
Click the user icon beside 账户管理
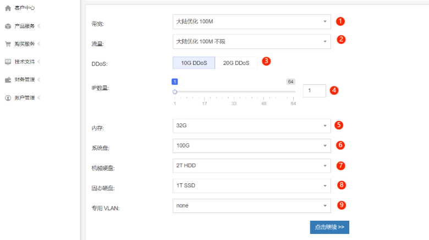(x=8, y=98)
